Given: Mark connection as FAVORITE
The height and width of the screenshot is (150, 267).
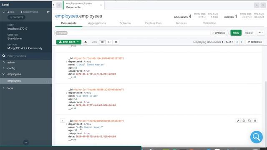Looking at the screenshot, I should [17, 17].
